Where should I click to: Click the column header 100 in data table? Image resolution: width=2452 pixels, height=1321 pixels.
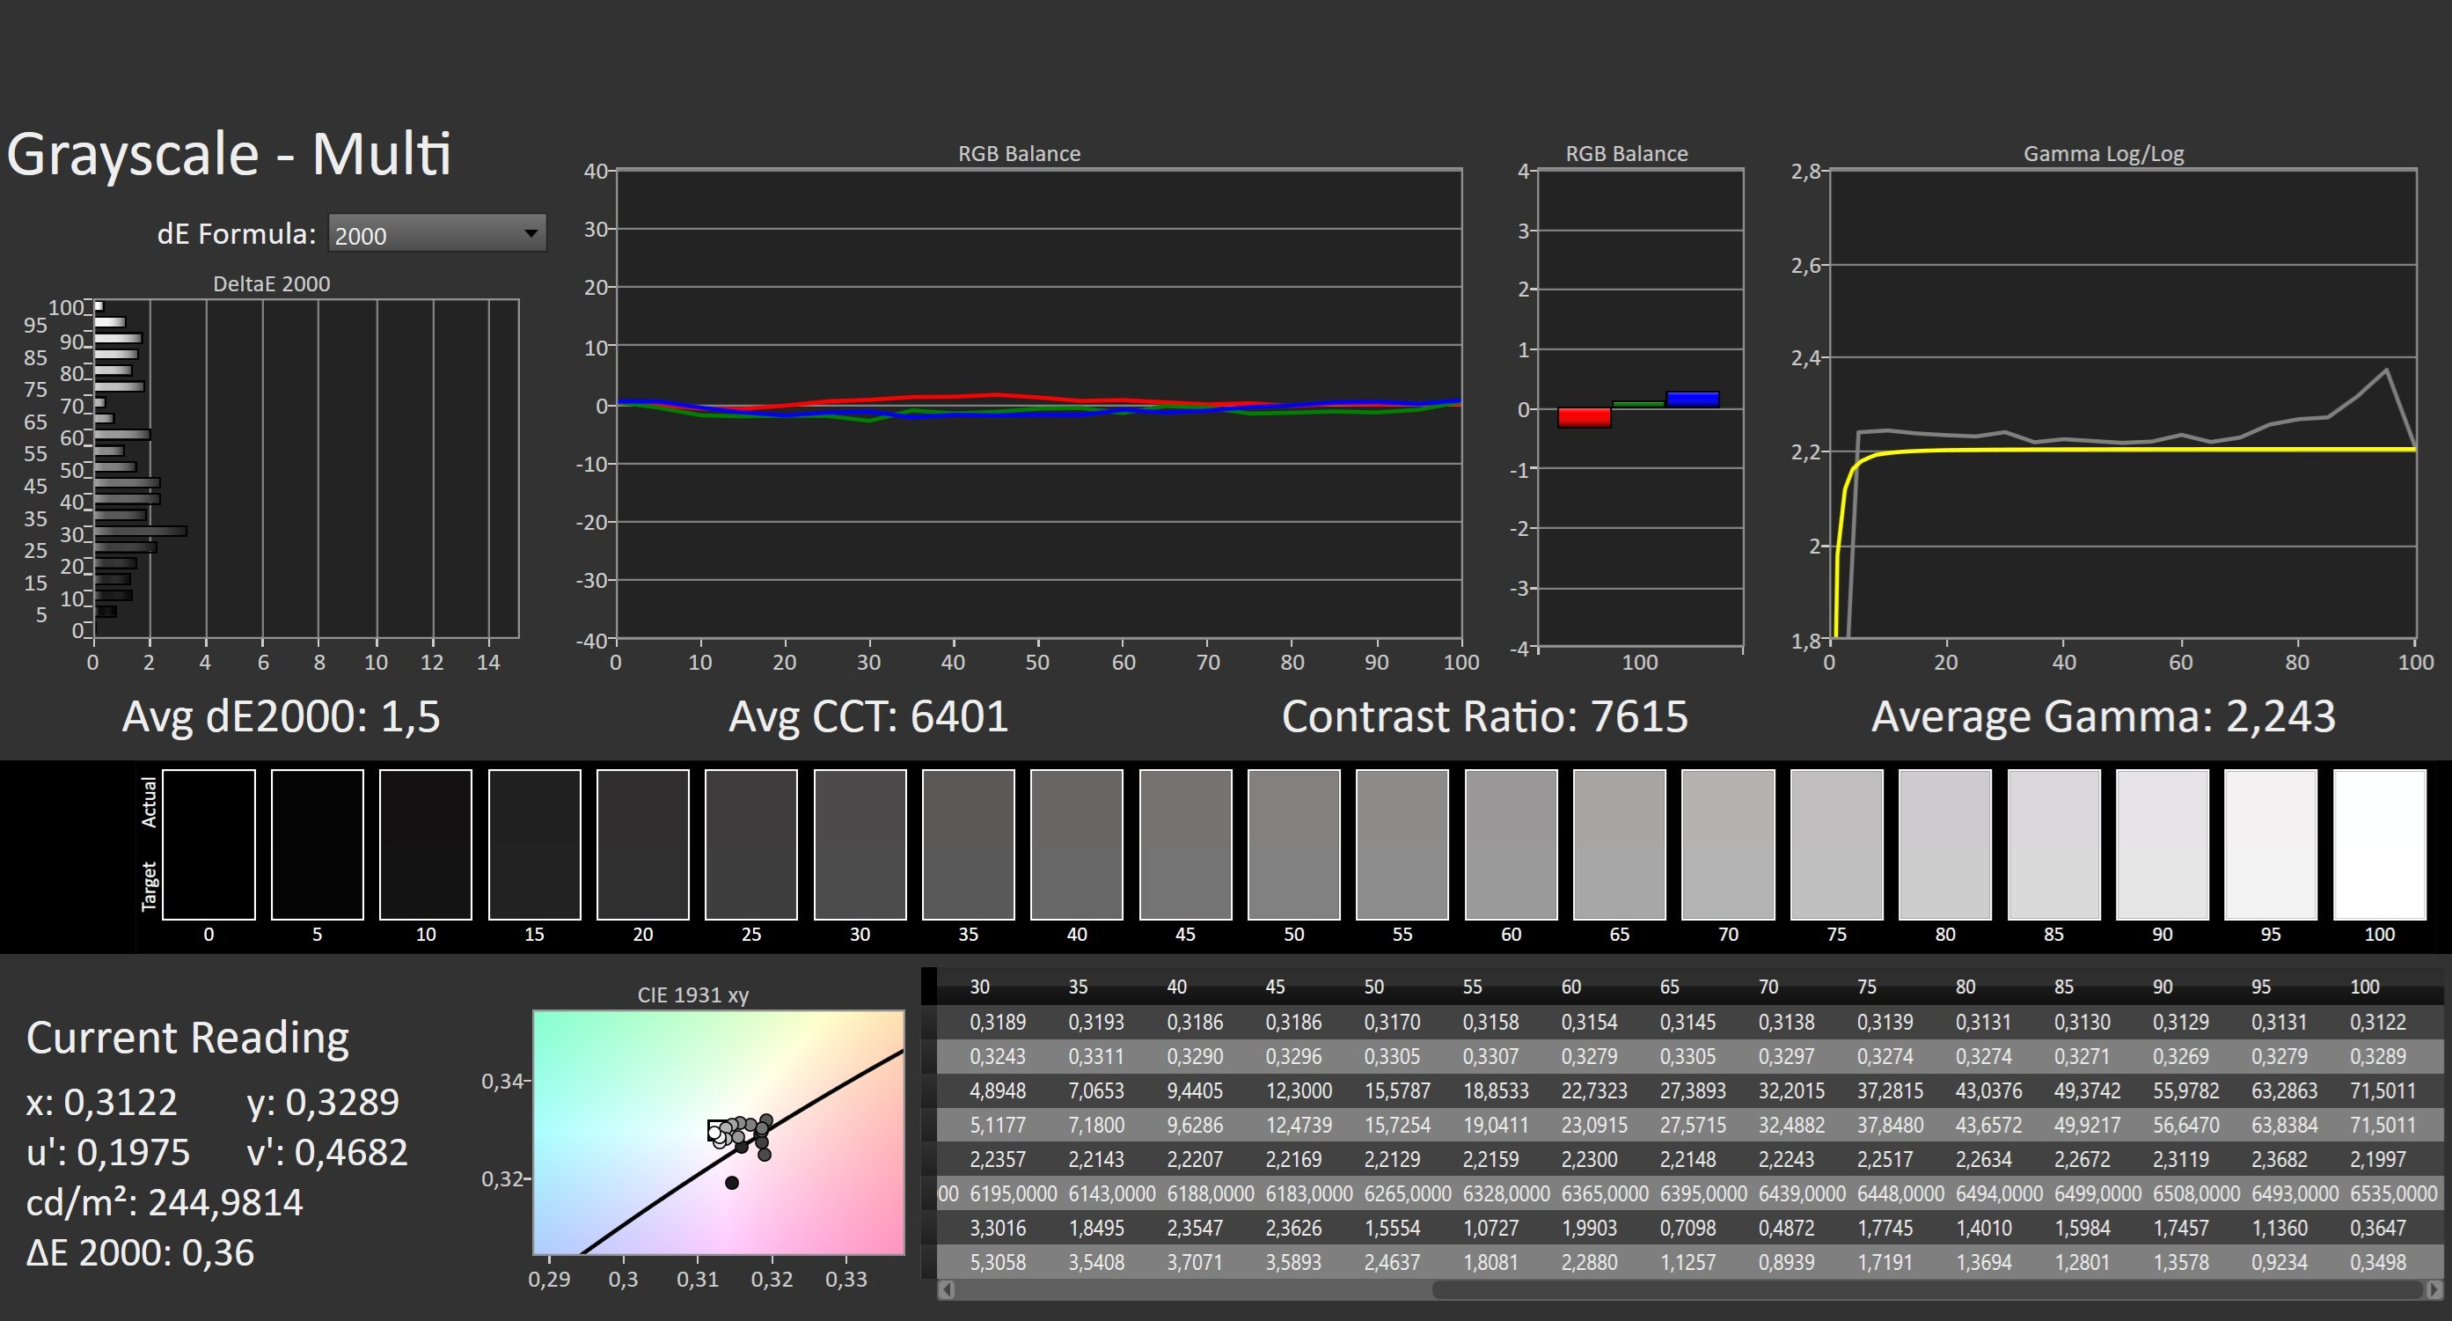pos(2364,987)
